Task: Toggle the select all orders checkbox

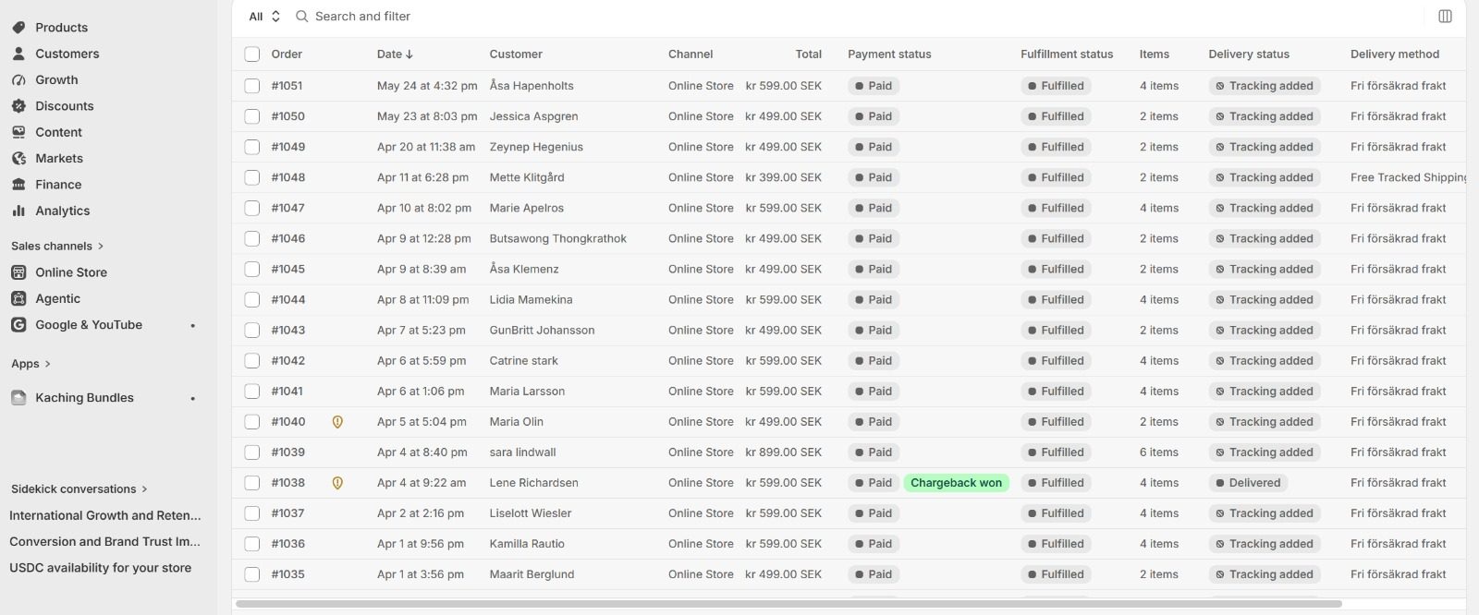Action: [251, 54]
